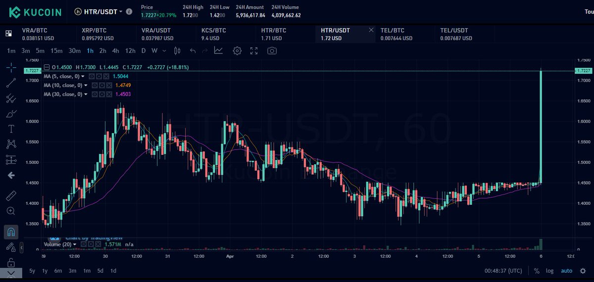Screen dimensions: 594x282
Task: Switch to 4h interval
Action: click(x=115, y=50)
